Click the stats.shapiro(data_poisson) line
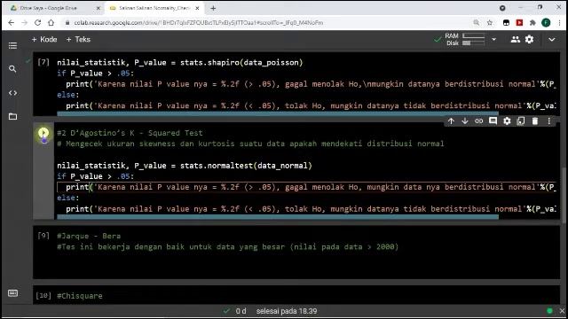 click(x=179, y=63)
